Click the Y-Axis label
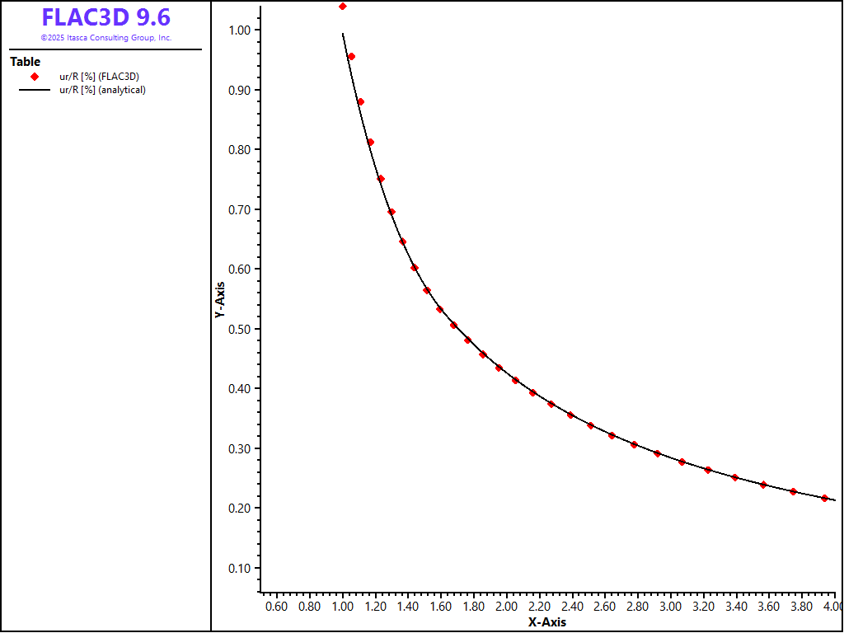The width and height of the screenshot is (844, 633). [x=220, y=300]
